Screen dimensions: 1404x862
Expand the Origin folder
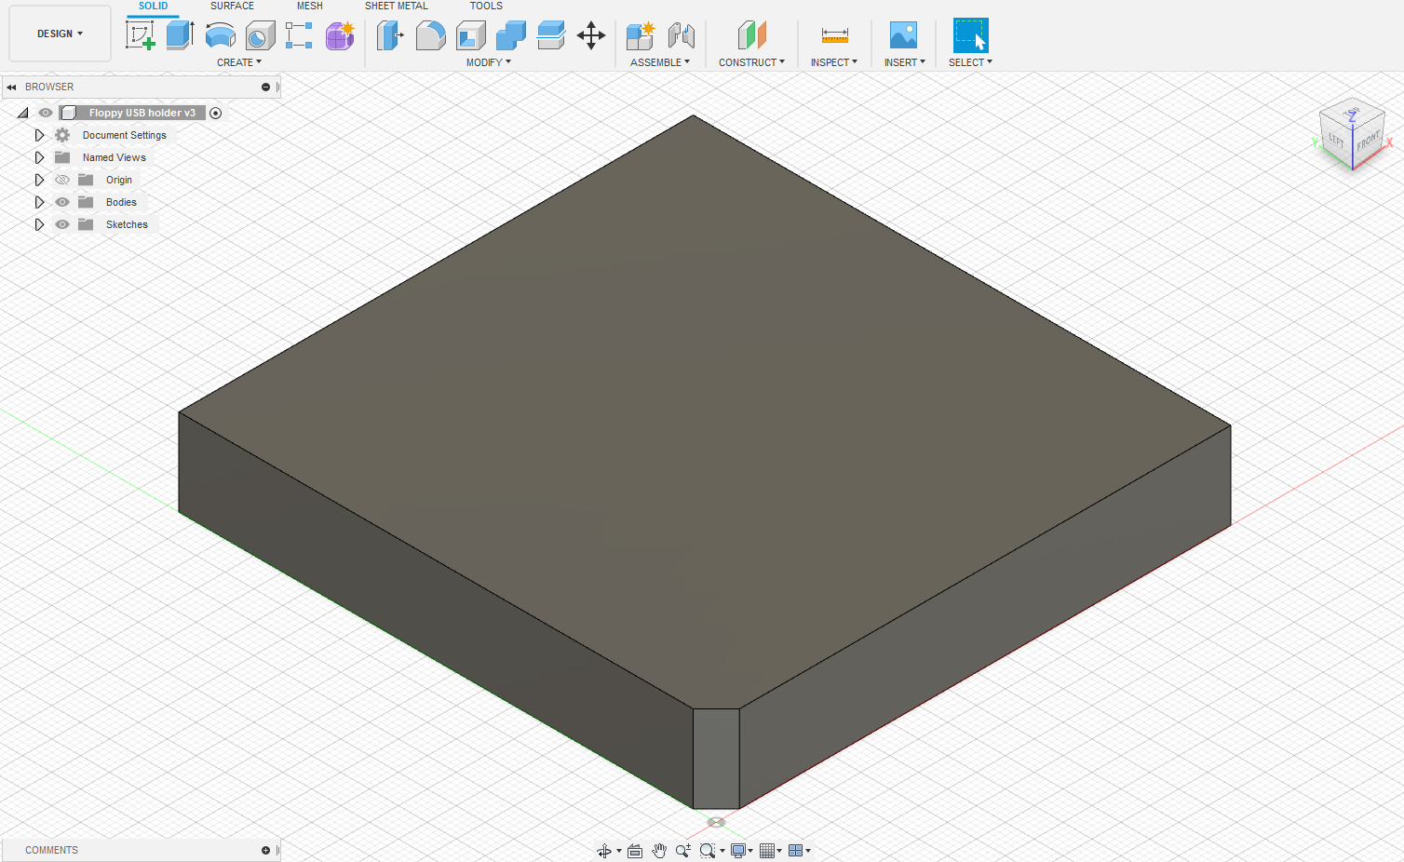click(x=39, y=180)
